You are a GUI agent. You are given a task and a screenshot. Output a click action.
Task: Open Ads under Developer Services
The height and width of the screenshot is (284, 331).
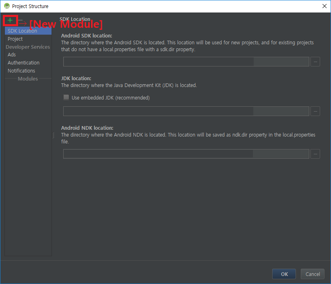[x=28, y=55]
